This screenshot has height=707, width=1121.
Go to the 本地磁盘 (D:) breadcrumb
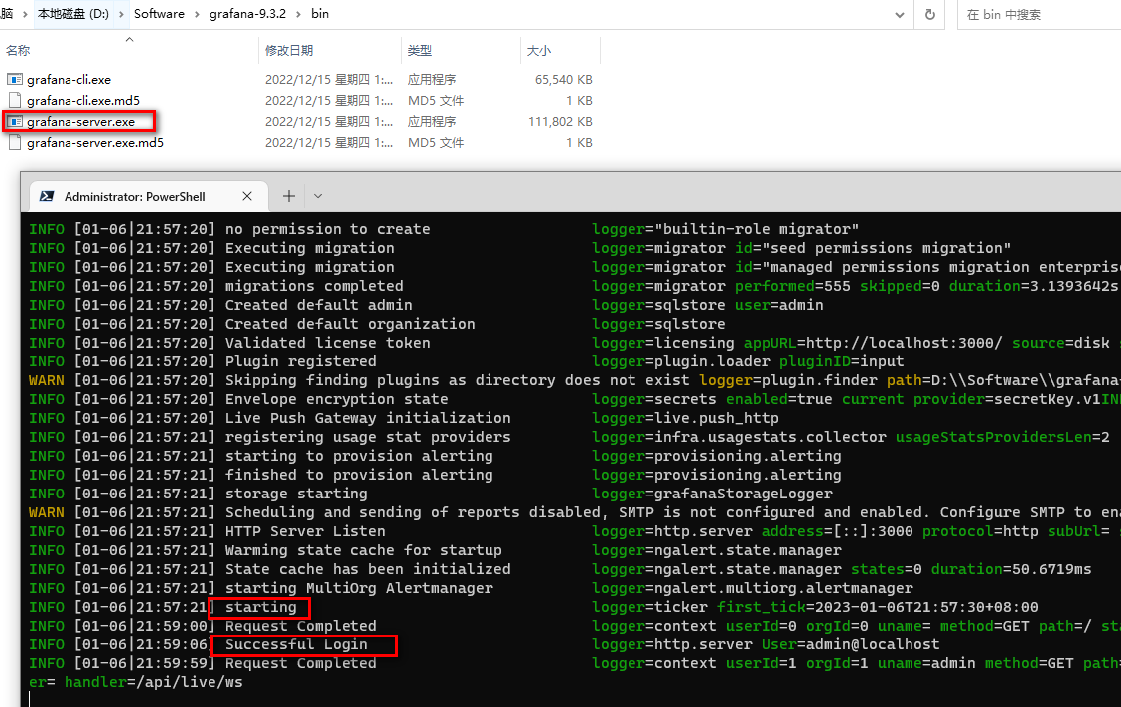[72, 14]
